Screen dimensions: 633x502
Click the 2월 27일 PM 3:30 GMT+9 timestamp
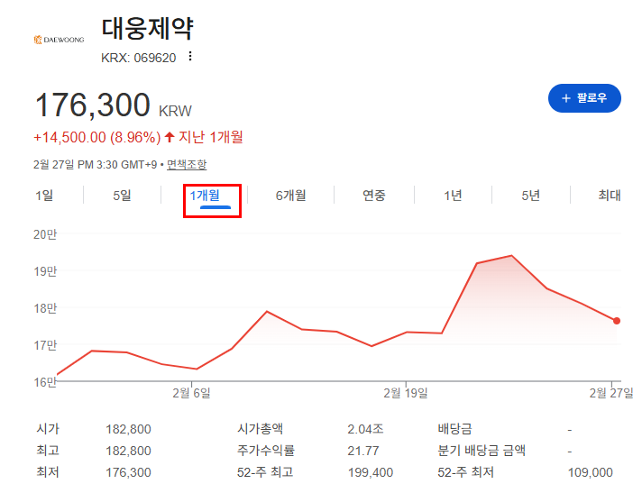click(x=95, y=165)
